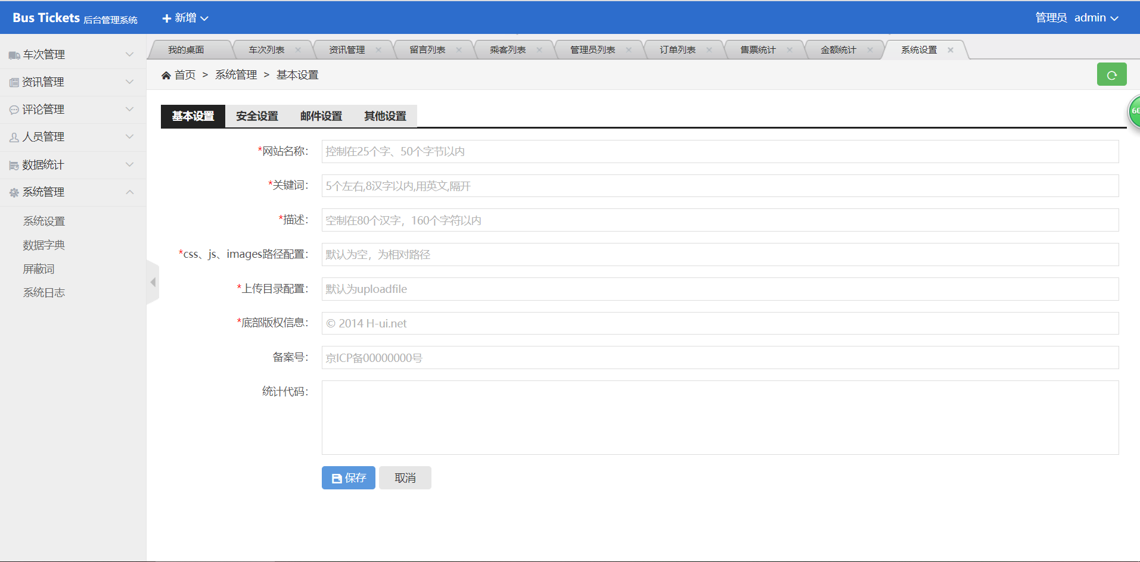Viewport: 1140px width, 562px height.
Task: Open the 新增 dropdown in header
Action: [185, 18]
